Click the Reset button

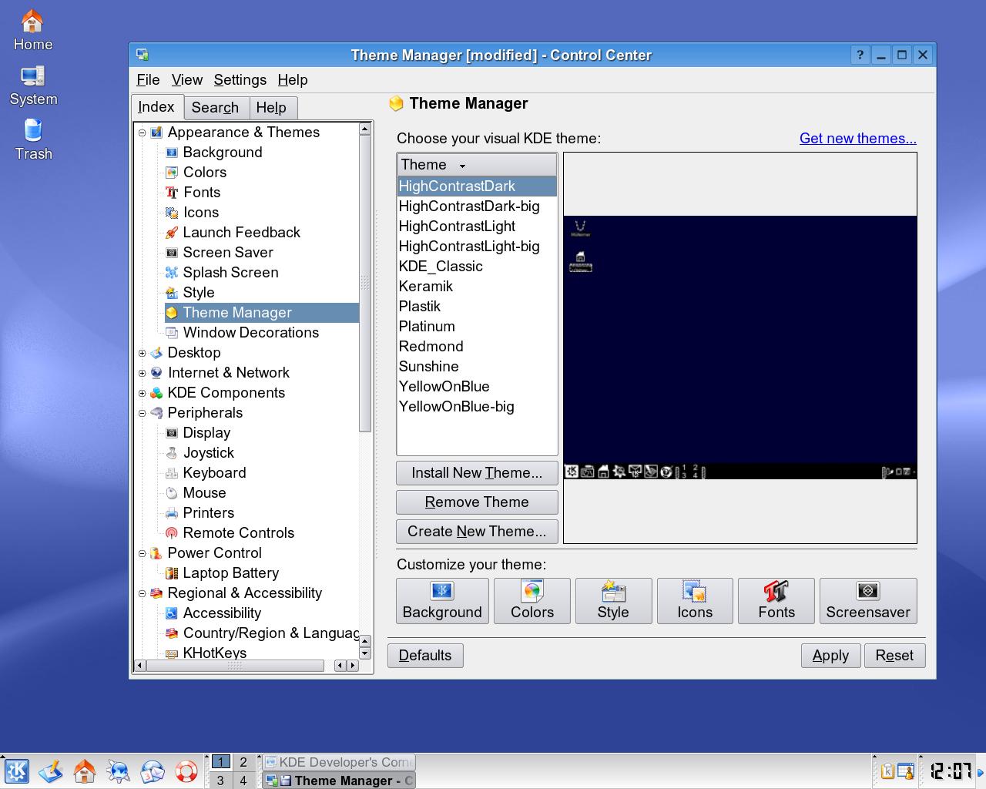coord(894,656)
